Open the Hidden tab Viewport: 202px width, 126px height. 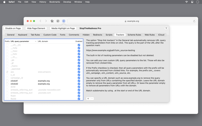click(x=86, y=35)
